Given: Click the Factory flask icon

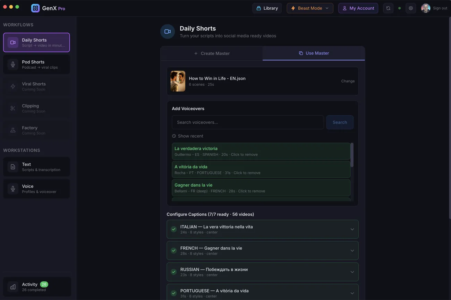Looking at the screenshot, I should click(x=13, y=130).
